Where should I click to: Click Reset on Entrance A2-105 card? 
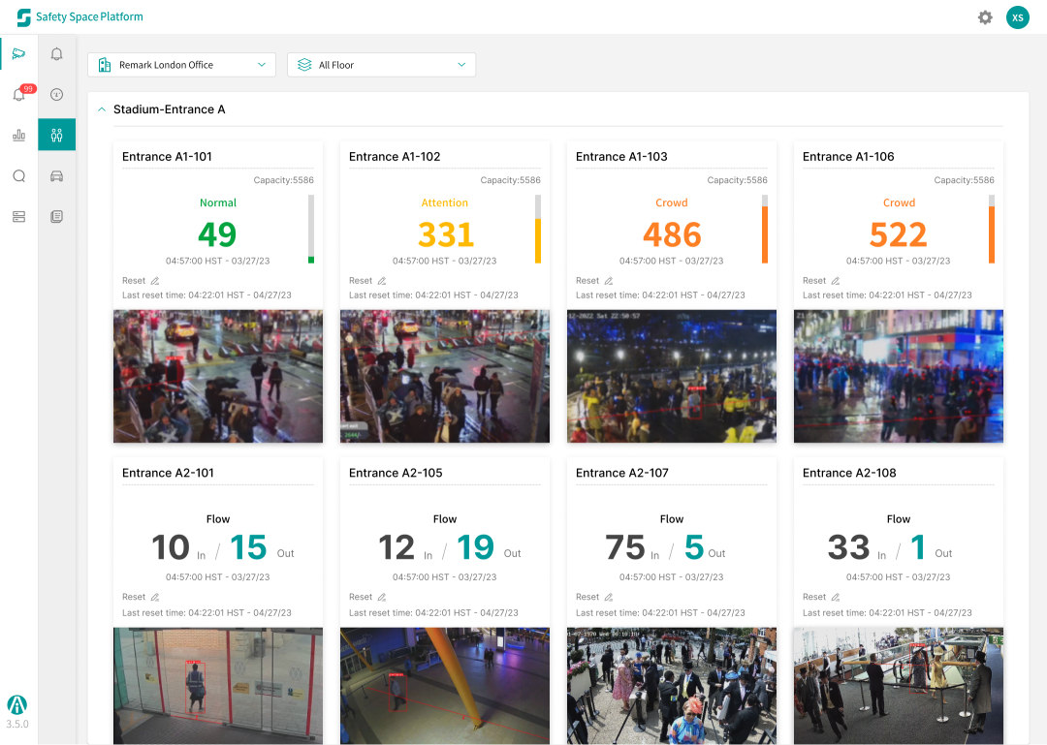[x=361, y=598]
